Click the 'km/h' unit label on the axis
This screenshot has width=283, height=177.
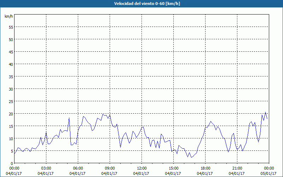(x=9, y=16)
